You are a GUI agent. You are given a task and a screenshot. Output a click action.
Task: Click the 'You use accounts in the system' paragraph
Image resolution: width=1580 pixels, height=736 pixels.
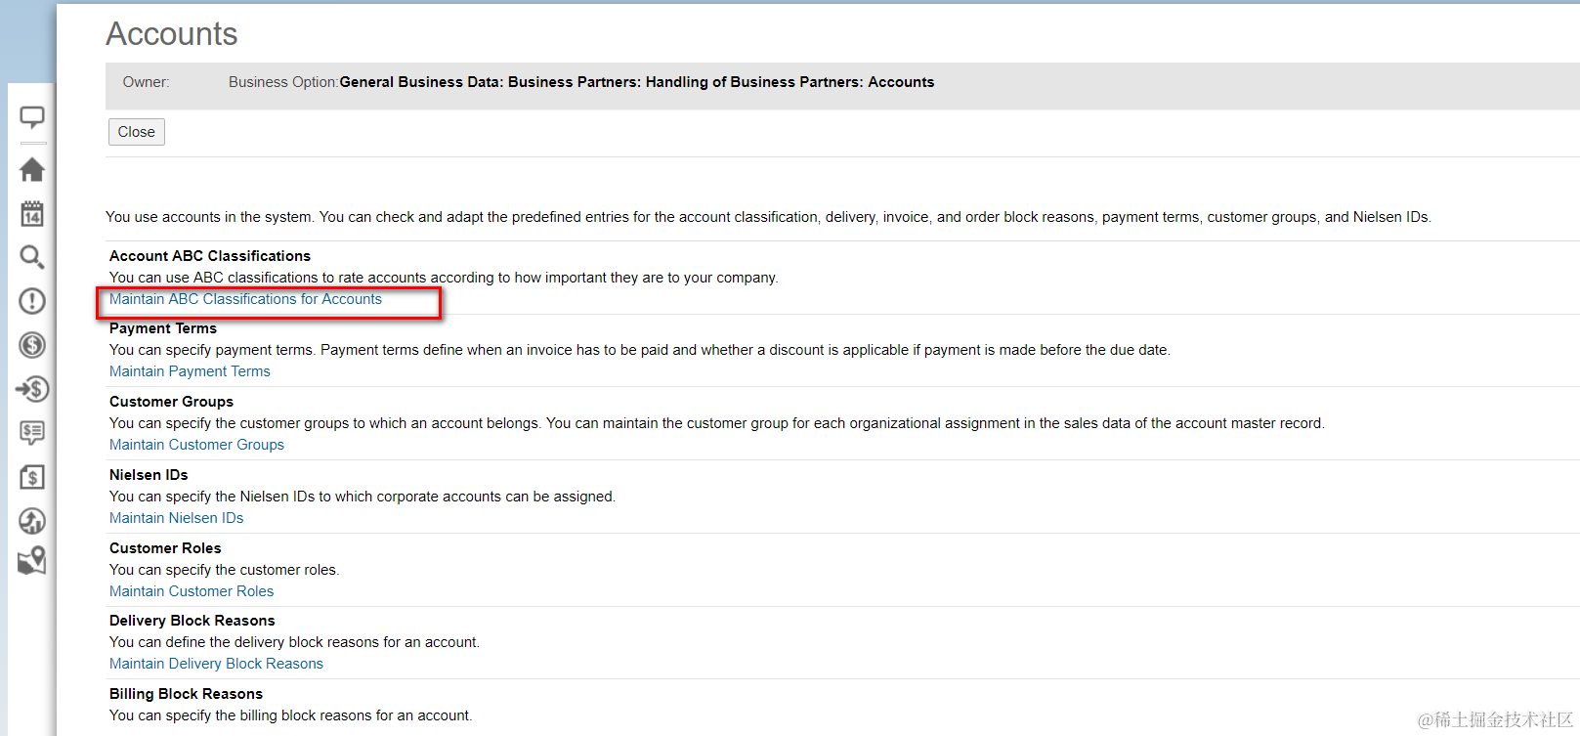(x=768, y=217)
